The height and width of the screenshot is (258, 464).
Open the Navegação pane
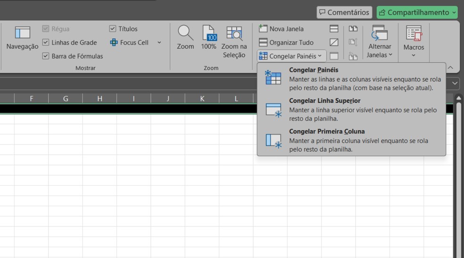(x=22, y=38)
